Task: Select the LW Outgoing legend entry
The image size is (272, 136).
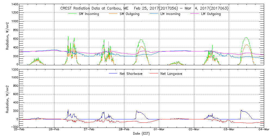Action: pos(211,14)
